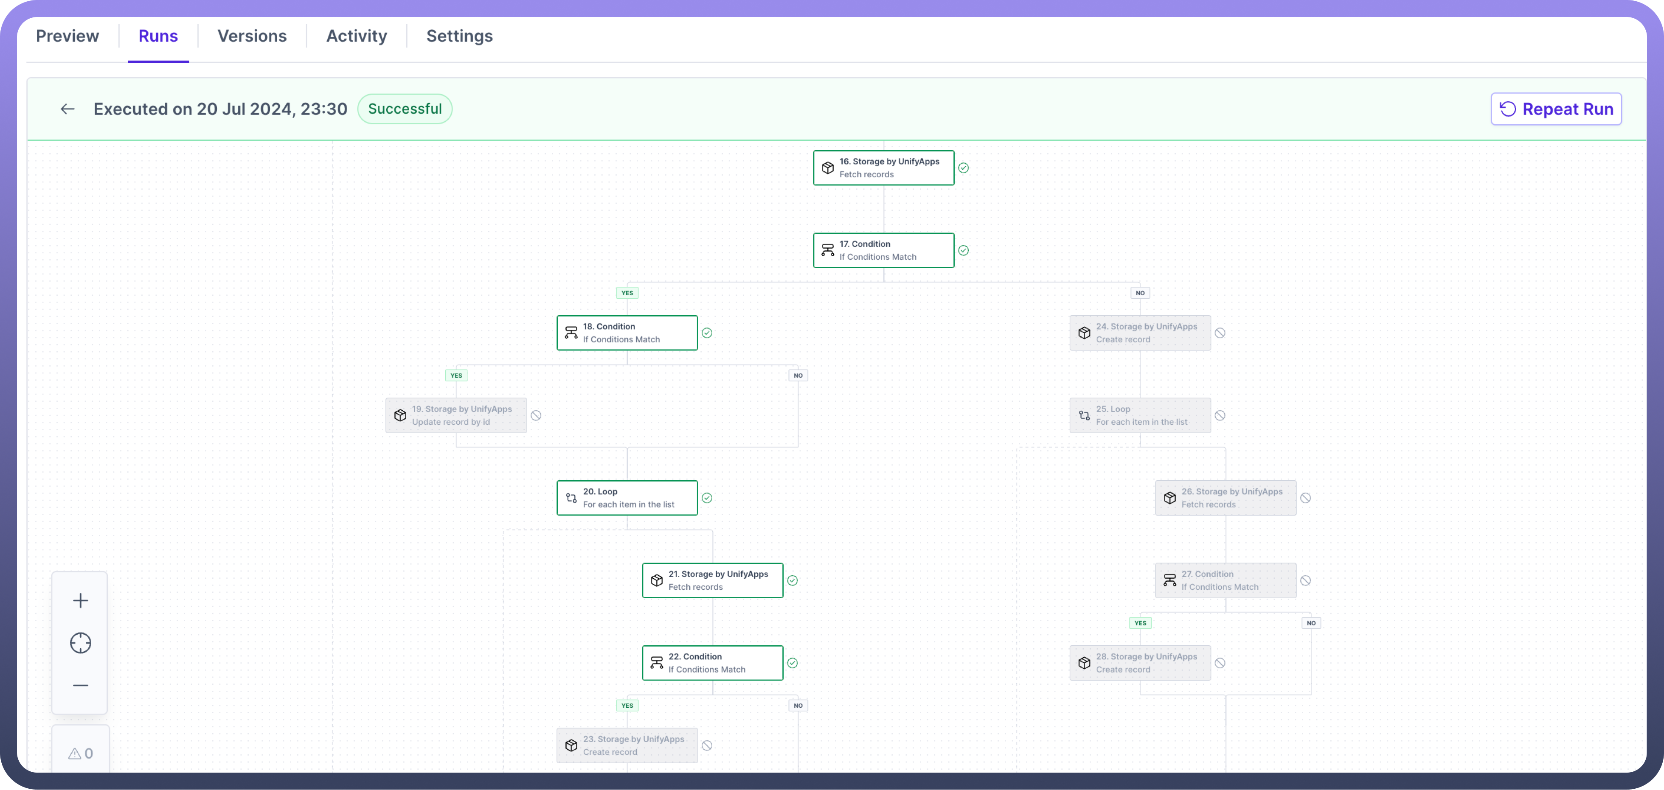Click success check icon beside step 20 Loop
The width and height of the screenshot is (1664, 790).
click(707, 498)
